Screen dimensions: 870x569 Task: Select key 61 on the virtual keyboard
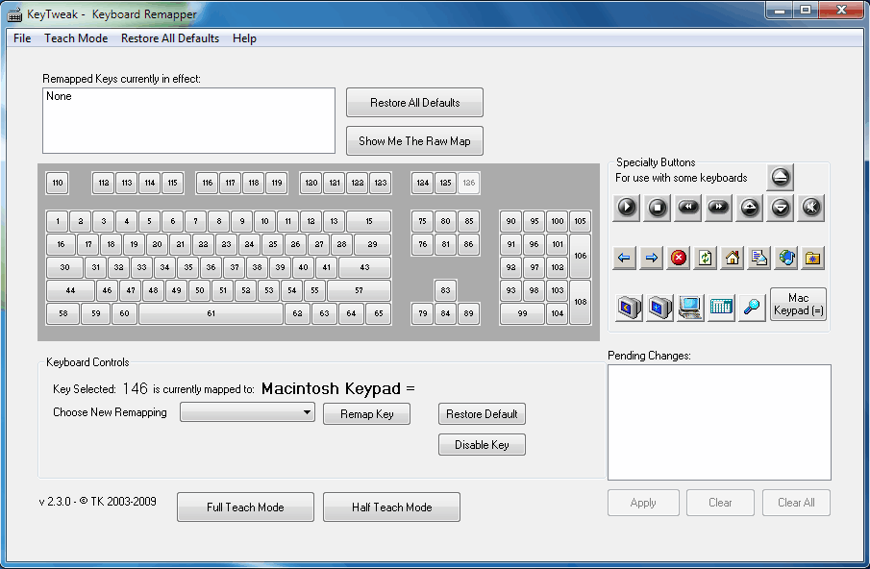pos(210,313)
